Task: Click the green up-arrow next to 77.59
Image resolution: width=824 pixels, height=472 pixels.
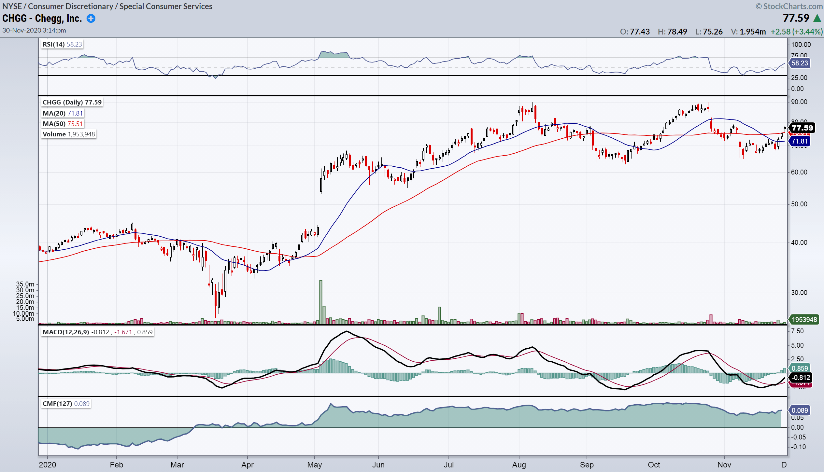Action: (x=817, y=18)
